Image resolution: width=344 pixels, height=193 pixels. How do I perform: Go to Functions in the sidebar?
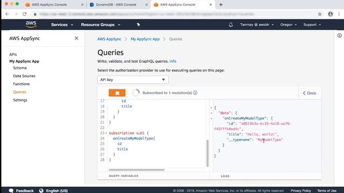click(x=21, y=84)
